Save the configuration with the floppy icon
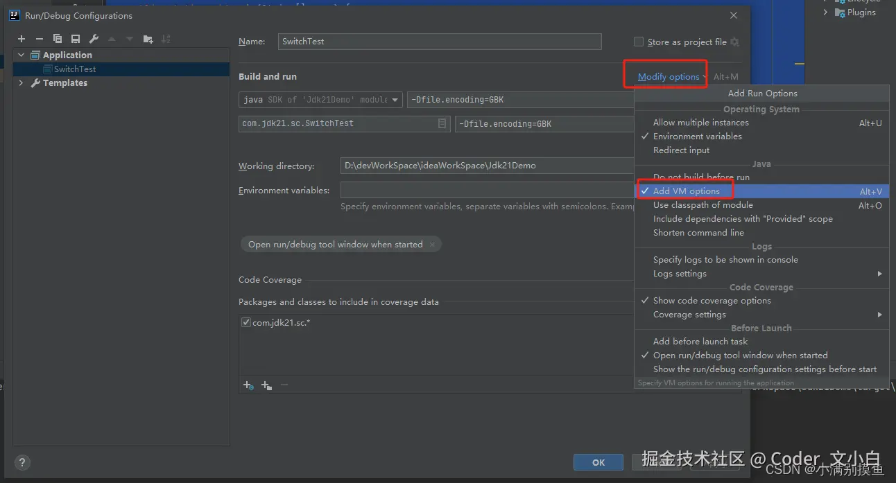 tap(76, 39)
